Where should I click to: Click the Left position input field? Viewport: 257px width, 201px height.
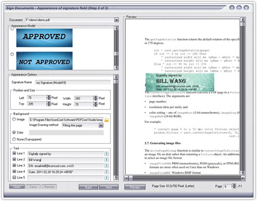pos(37,98)
